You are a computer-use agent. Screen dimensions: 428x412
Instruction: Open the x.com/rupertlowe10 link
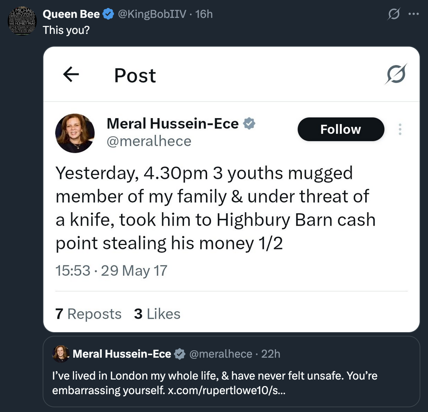[x=226, y=390]
